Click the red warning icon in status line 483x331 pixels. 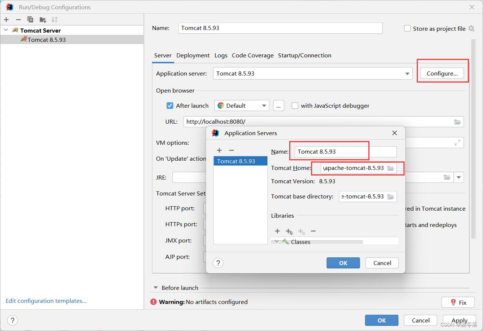[x=153, y=302]
